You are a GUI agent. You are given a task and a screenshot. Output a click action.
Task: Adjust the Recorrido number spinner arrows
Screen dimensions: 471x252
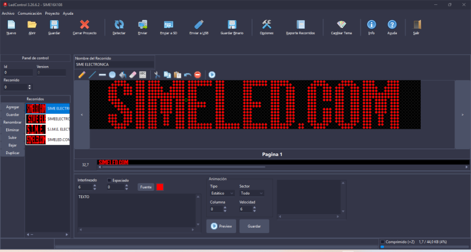(x=29, y=87)
